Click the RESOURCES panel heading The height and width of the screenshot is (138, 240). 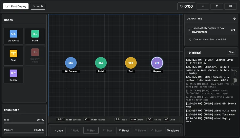(12, 110)
